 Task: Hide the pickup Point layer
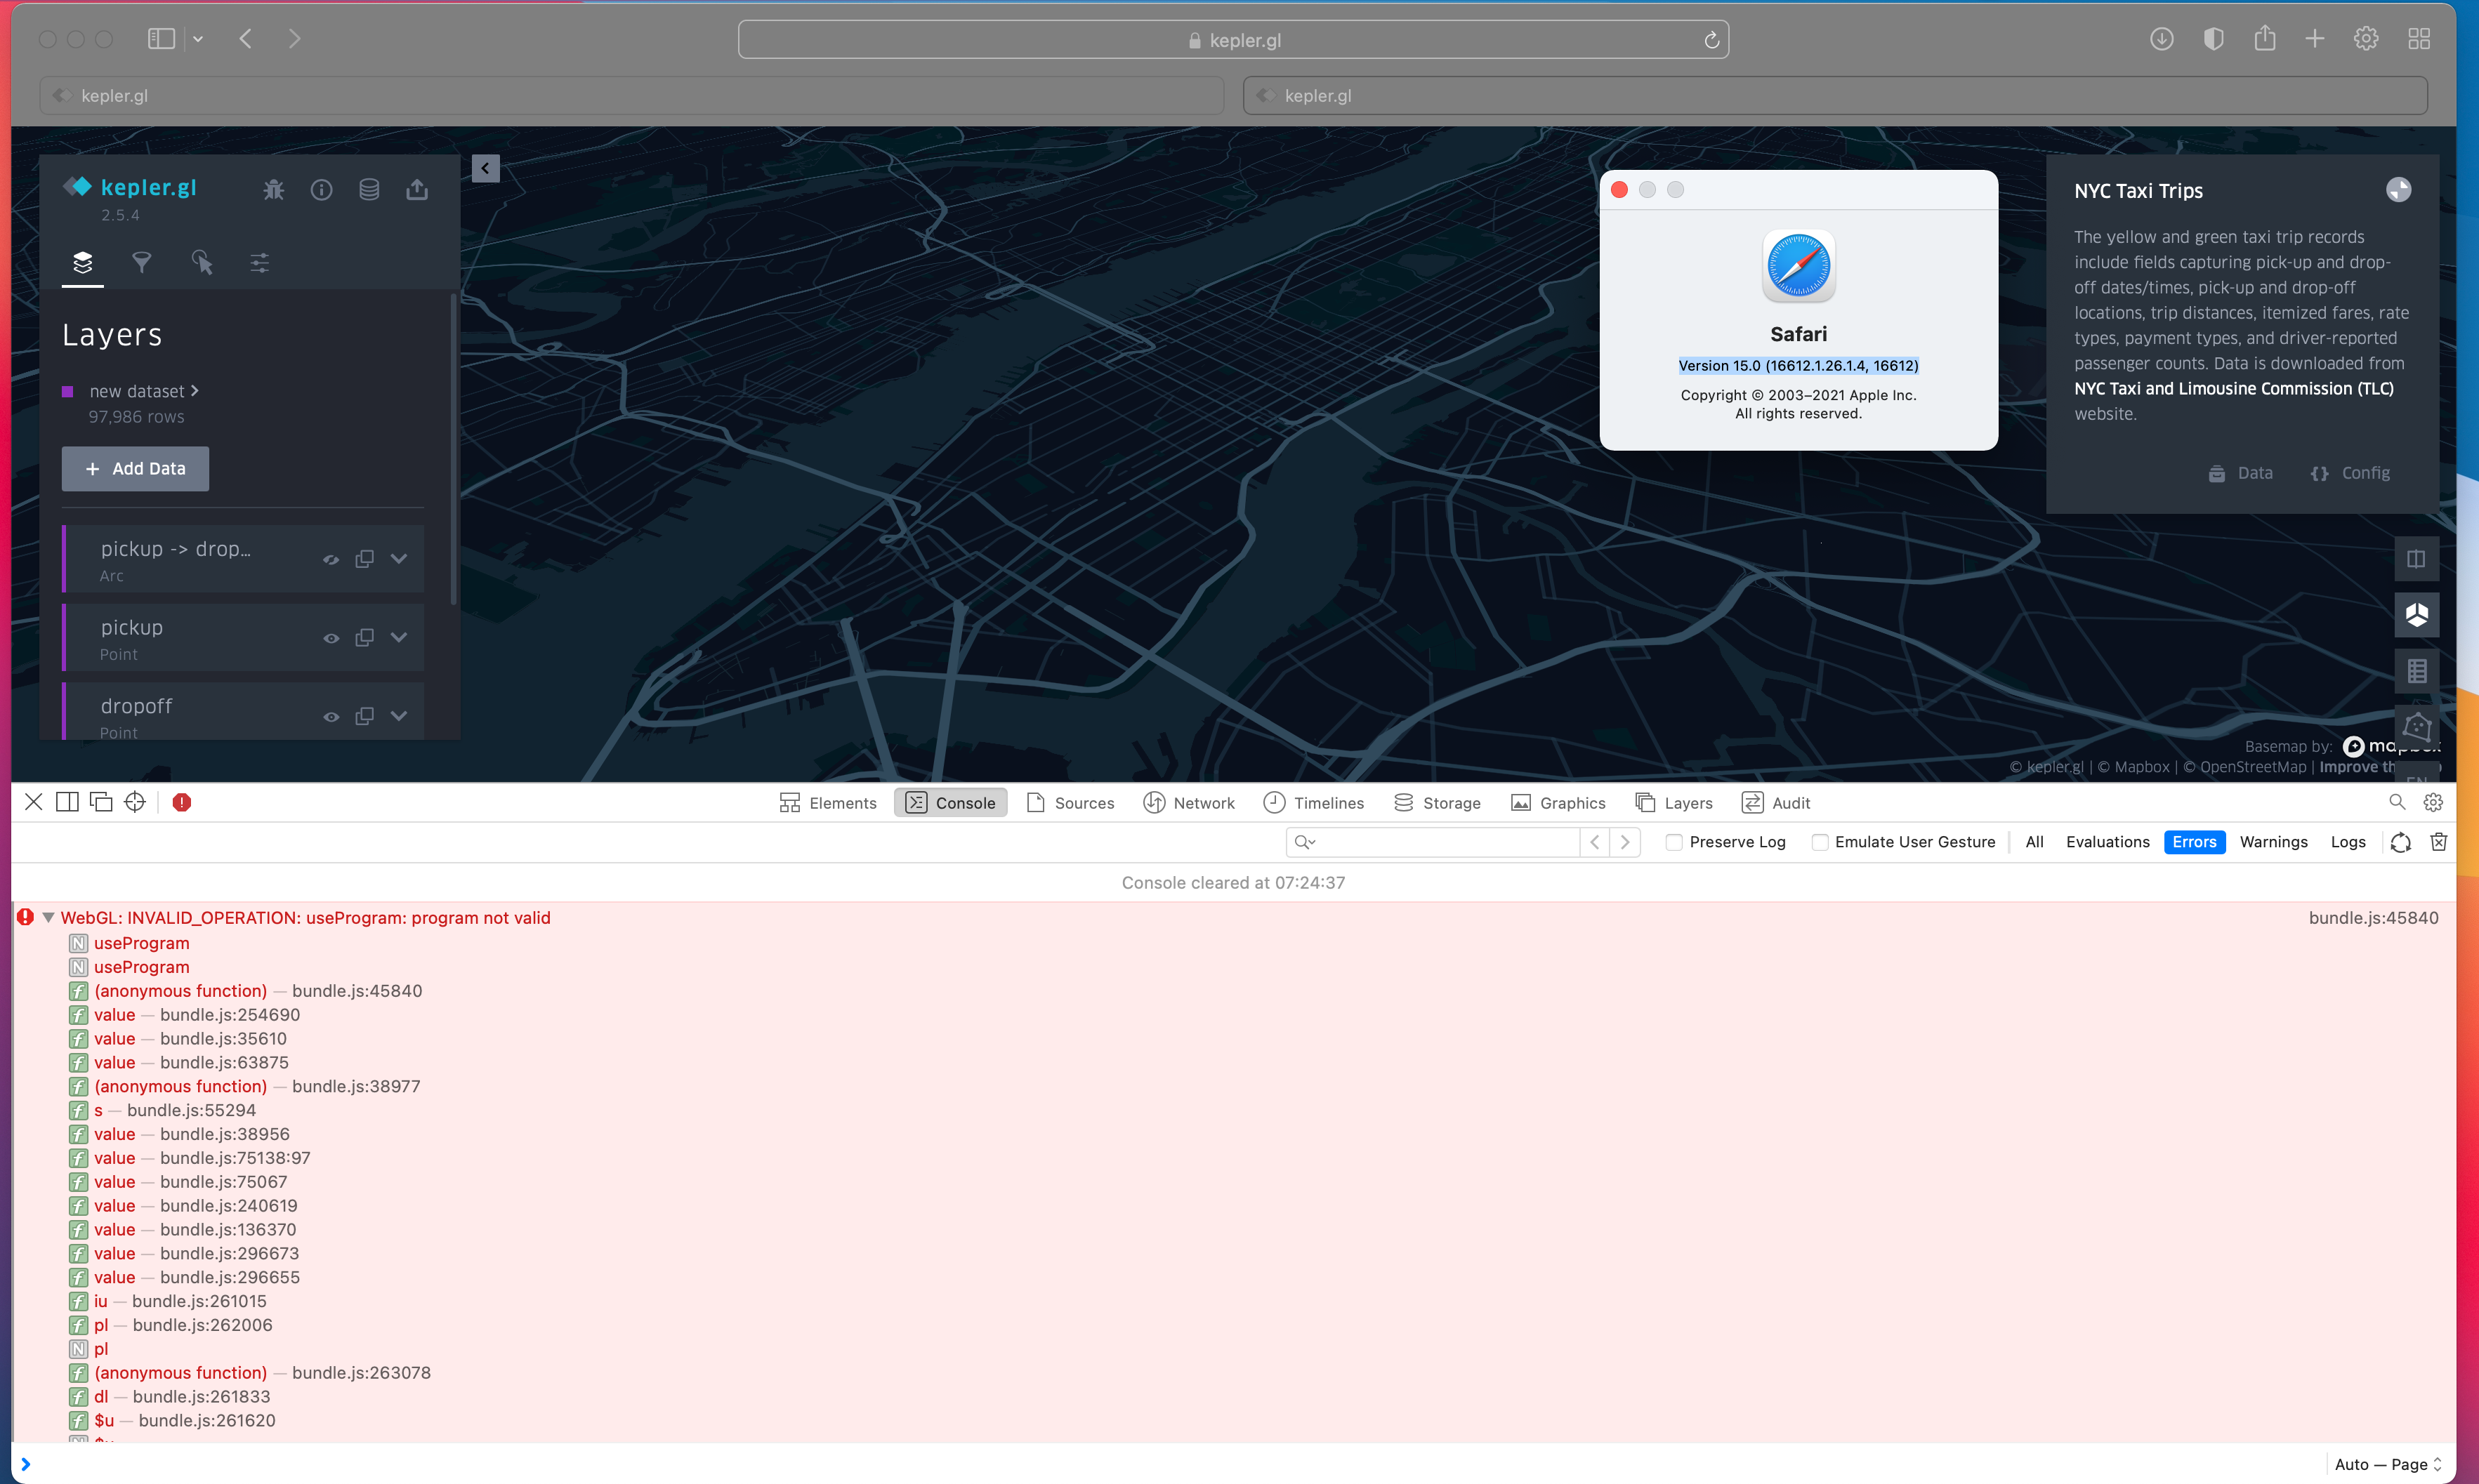pos(331,637)
